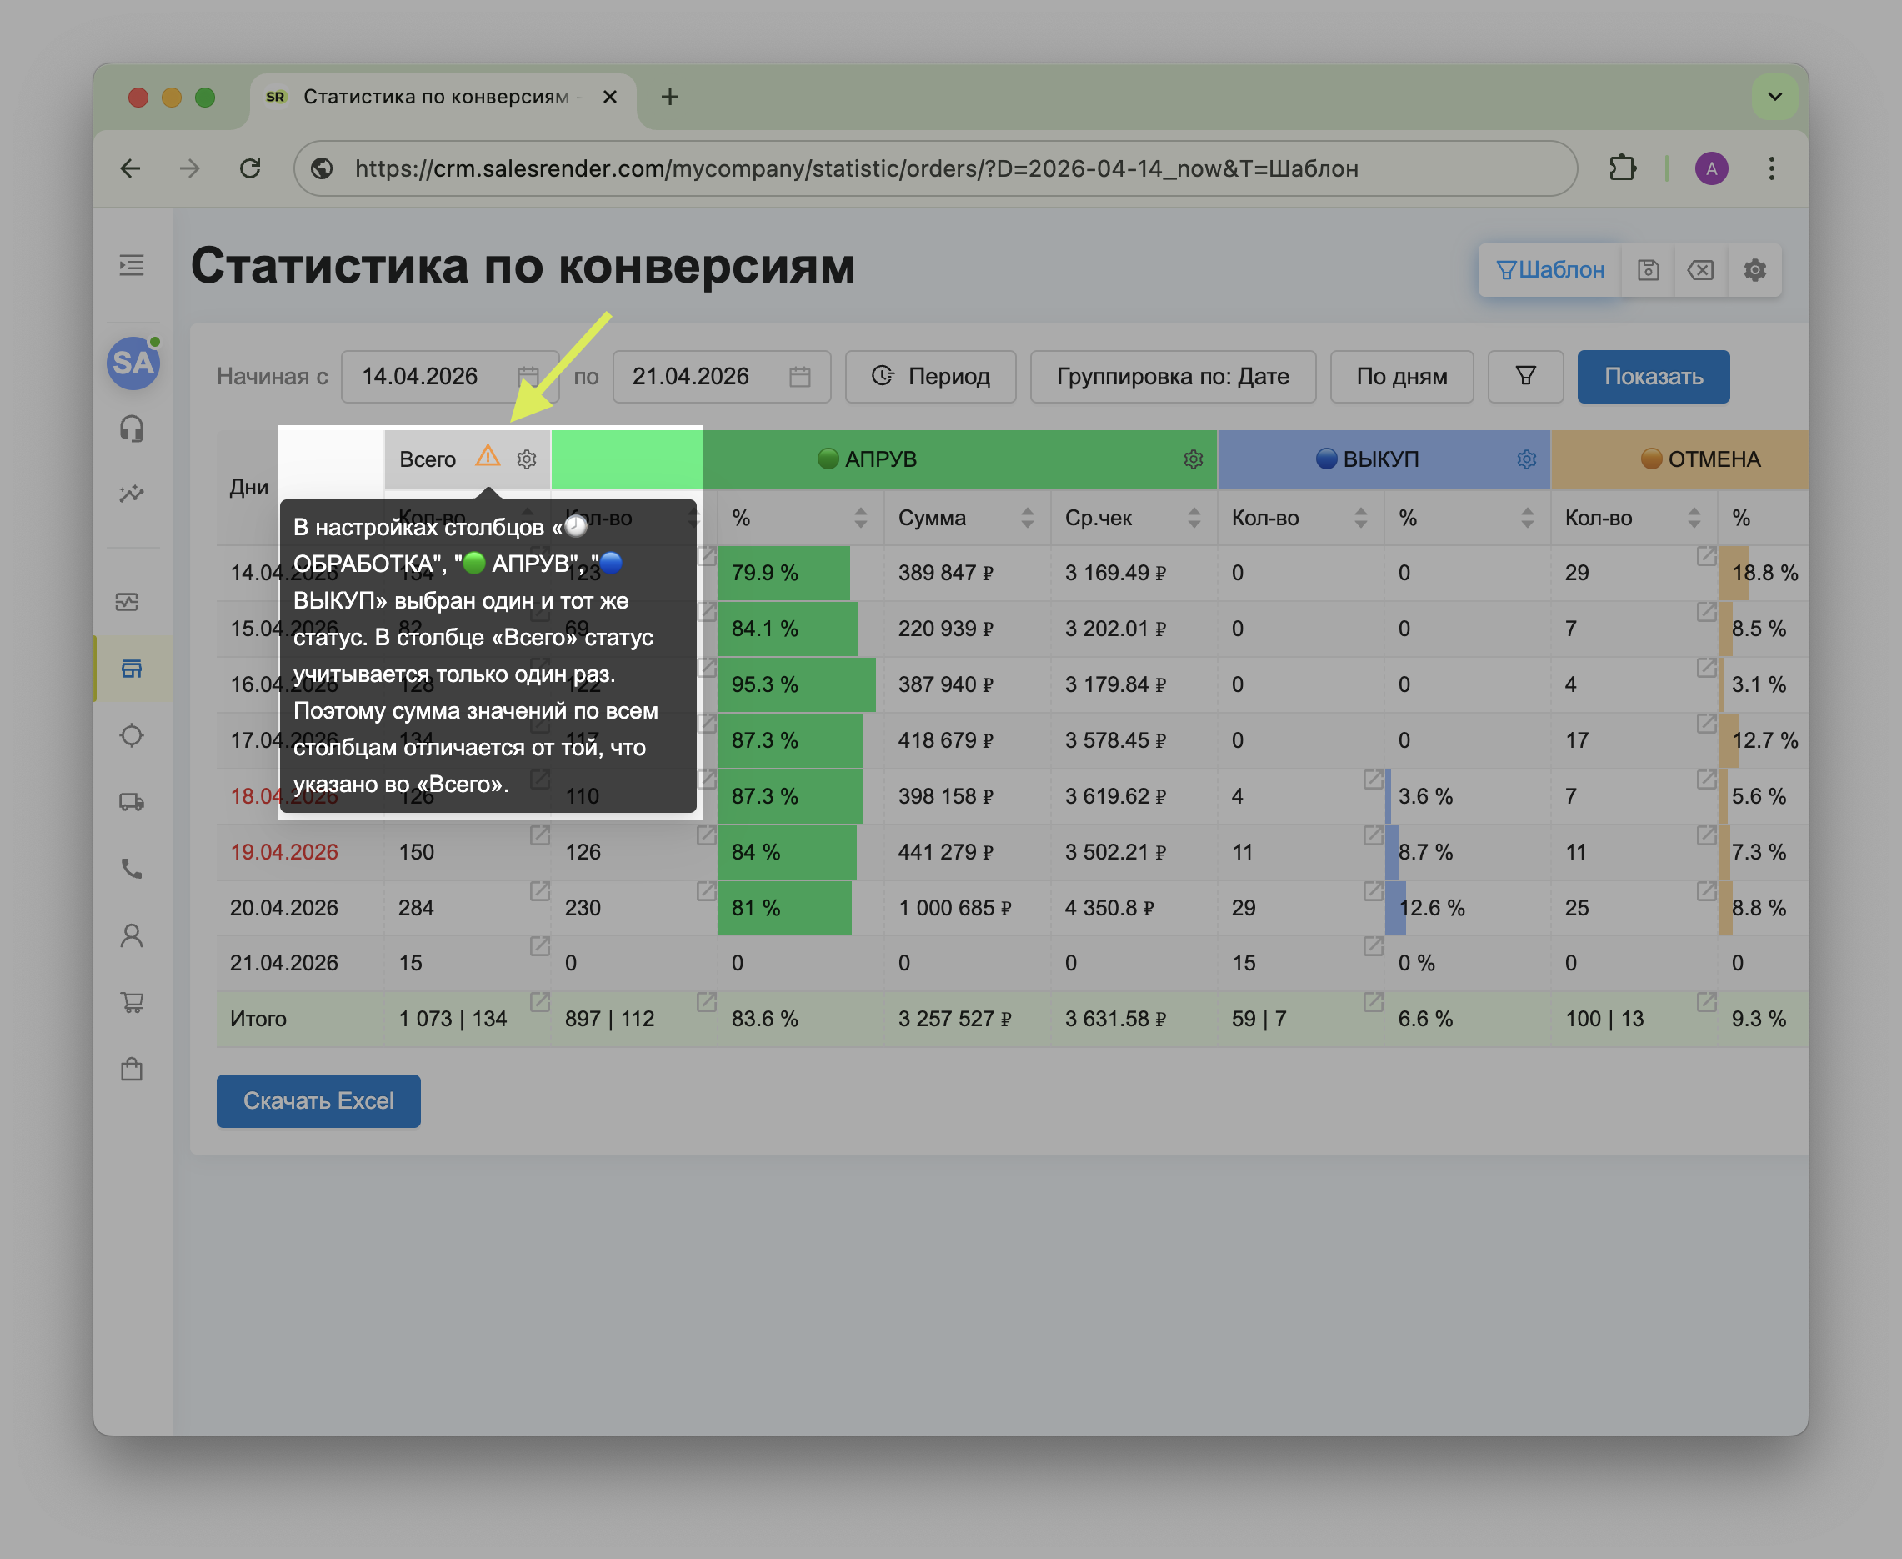The width and height of the screenshot is (1902, 1559).
Task: Open the headset support icon in the sidebar
Action: tap(132, 429)
